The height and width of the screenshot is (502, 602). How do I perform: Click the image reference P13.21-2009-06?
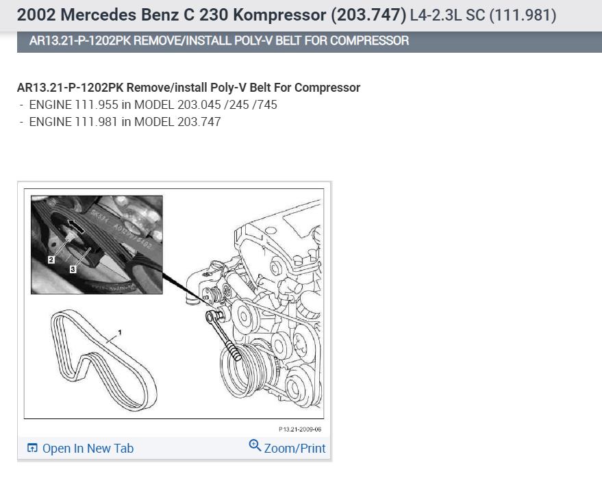300,429
